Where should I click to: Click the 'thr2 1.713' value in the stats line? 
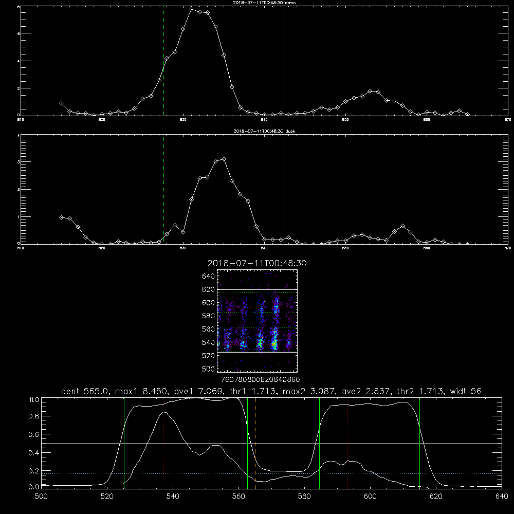pos(420,391)
